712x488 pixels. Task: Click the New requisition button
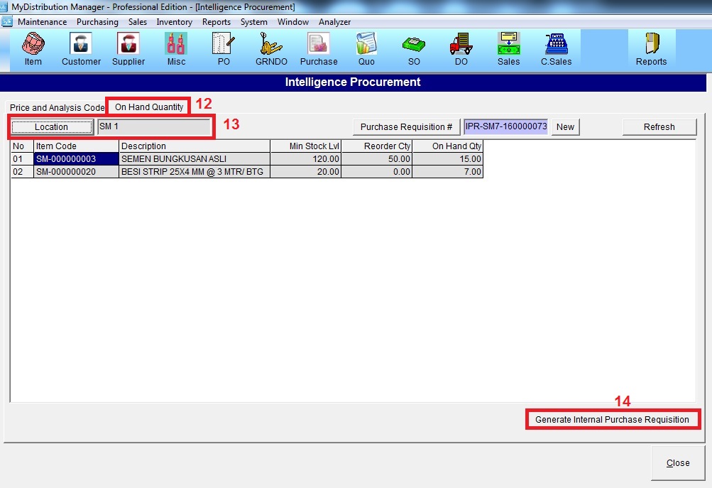(x=565, y=127)
